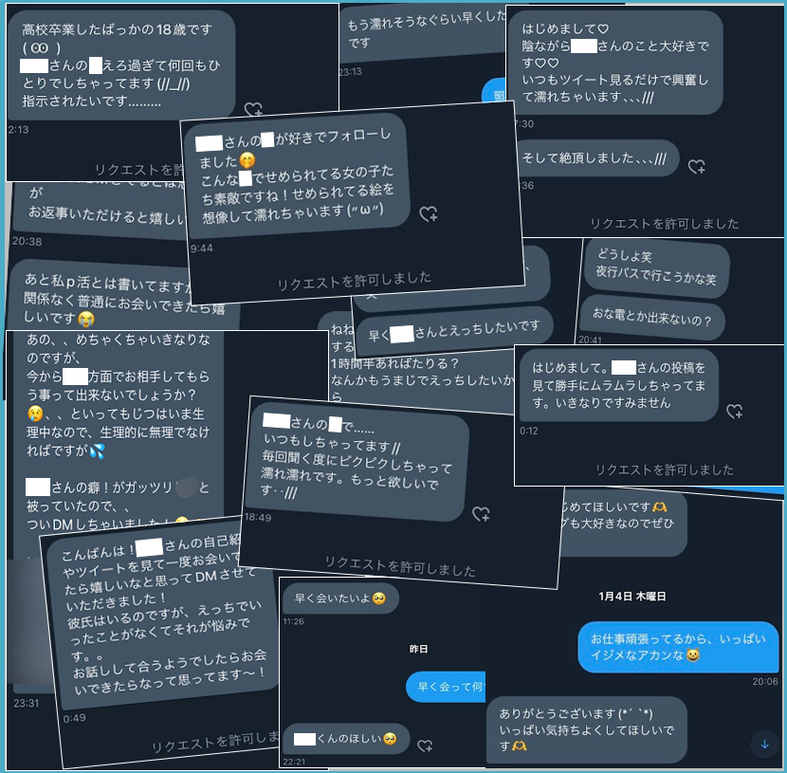
Task: Click the heart-plus icon beside the "そして…" bubble
Action: click(x=697, y=166)
